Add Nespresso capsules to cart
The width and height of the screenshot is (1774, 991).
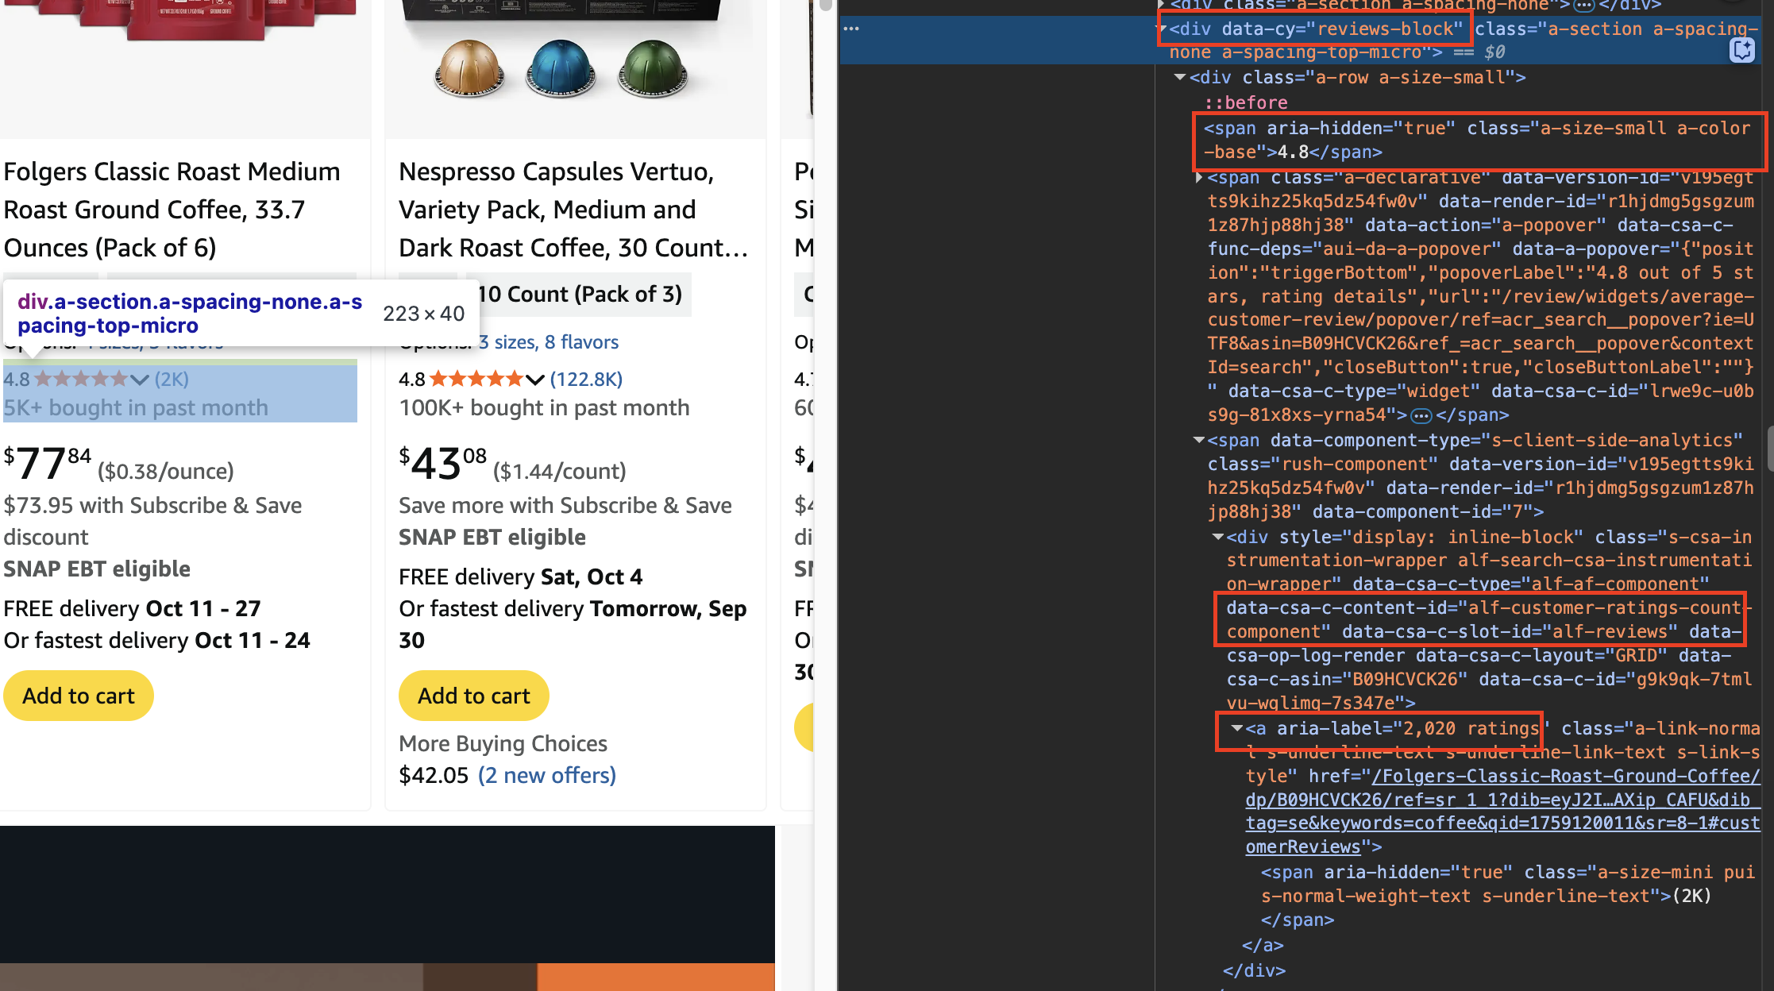(473, 696)
